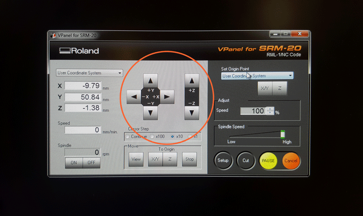The height and width of the screenshot is (216, 363).
Task: Decrease adjust speed with down stepper
Action: [x=270, y=113]
